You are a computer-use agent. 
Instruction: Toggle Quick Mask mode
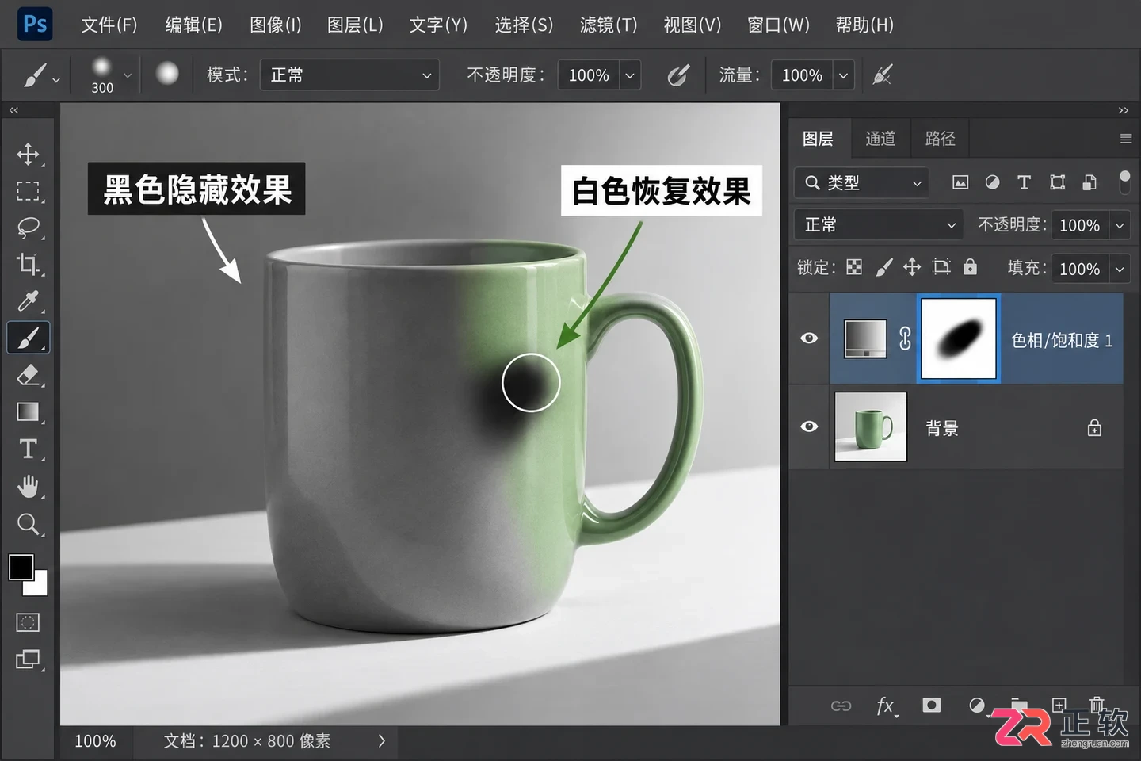[29, 622]
